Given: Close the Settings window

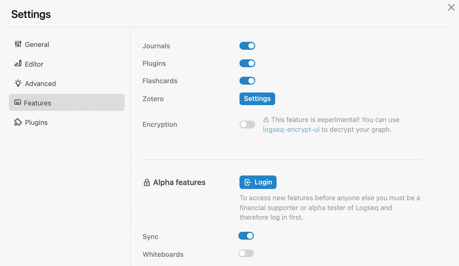Looking at the screenshot, I should tap(451, 7).
